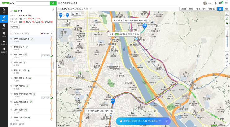Click the current location compass button on map

[x=227, y=14]
